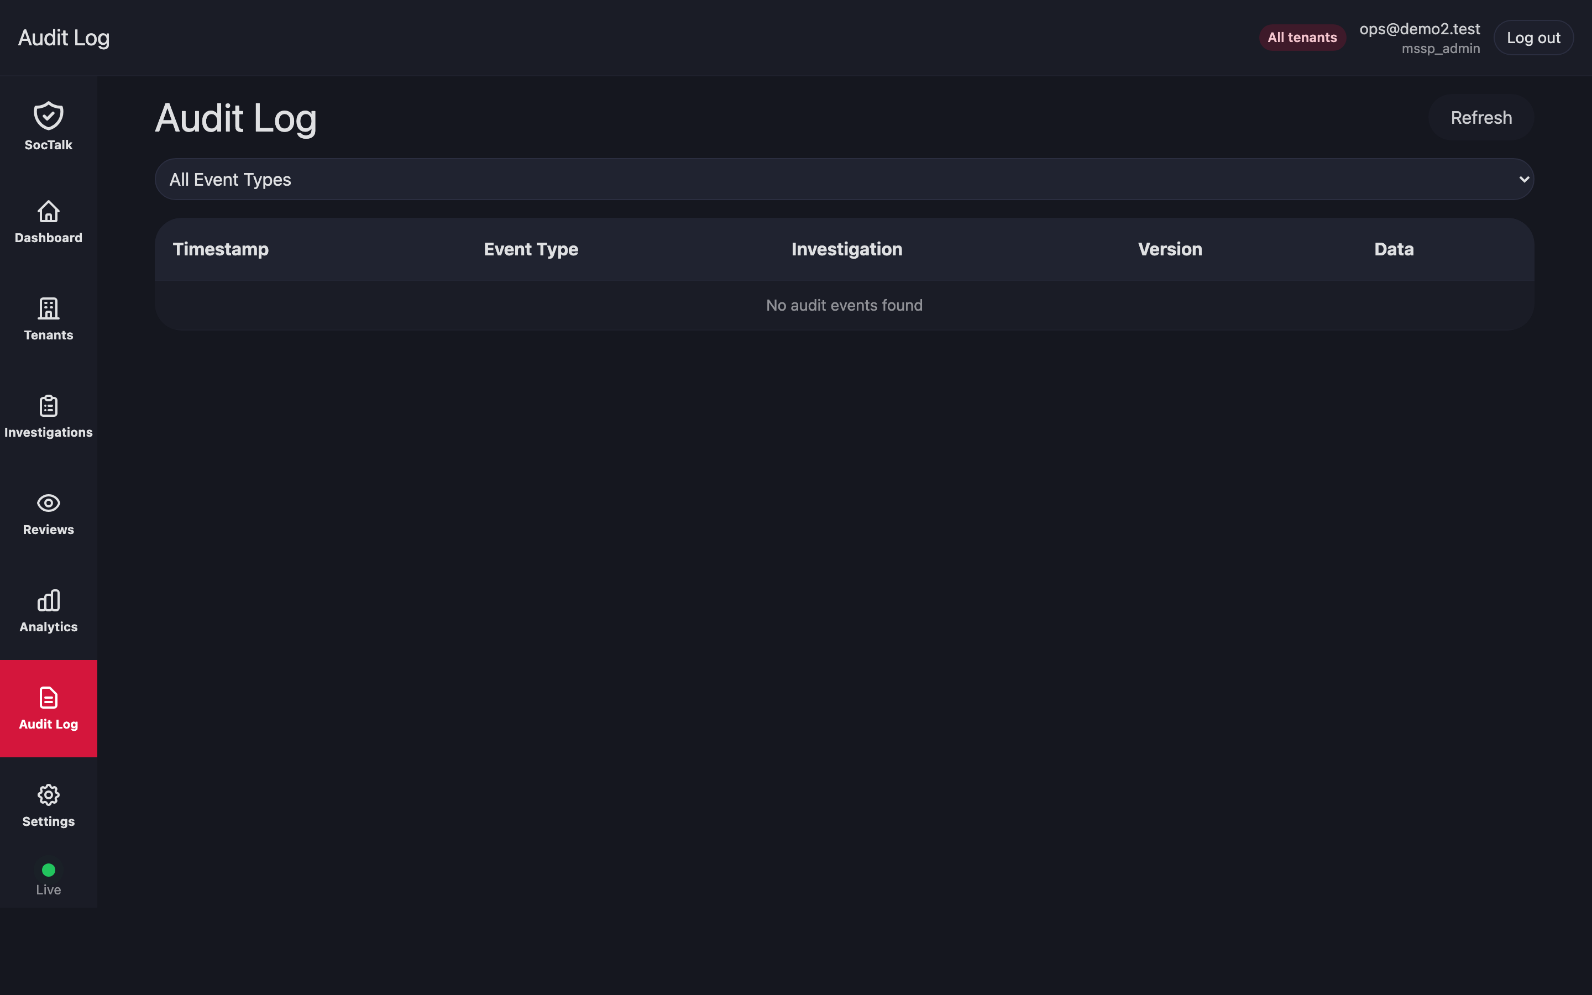
Task: Click the Version column header
Action: tap(1170, 249)
